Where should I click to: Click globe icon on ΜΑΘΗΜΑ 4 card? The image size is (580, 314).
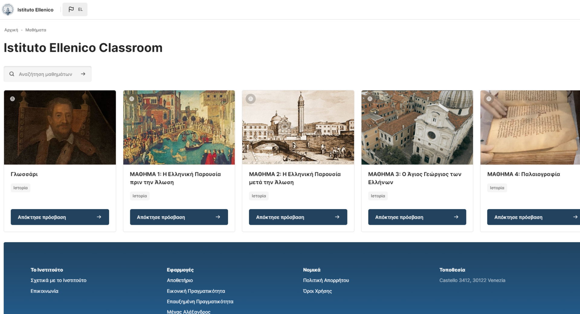pyautogui.click(x=489, y=99)
